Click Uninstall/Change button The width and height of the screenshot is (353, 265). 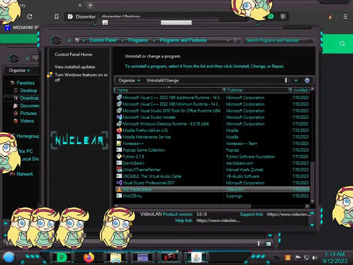(x=163, y=80)
